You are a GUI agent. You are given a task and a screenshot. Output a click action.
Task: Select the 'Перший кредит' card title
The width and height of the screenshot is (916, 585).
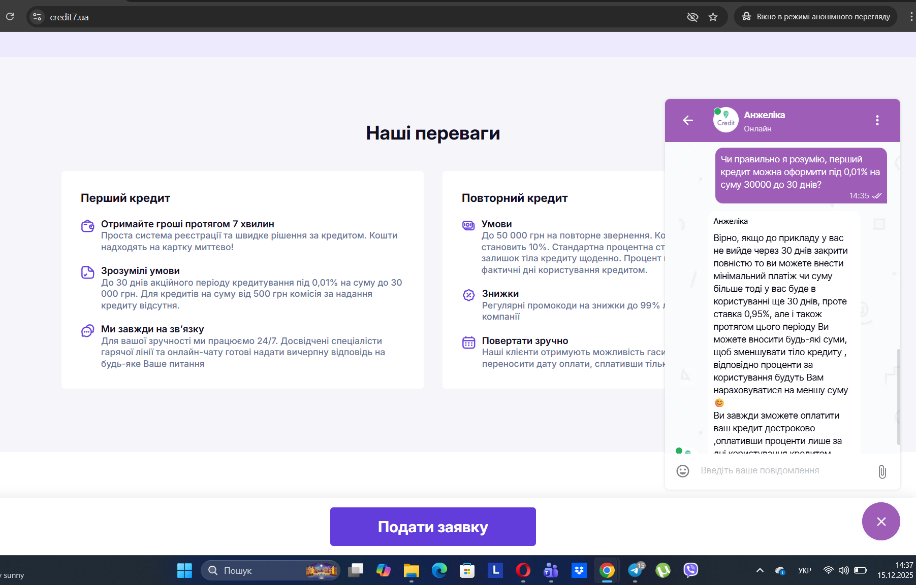point(125,198)
